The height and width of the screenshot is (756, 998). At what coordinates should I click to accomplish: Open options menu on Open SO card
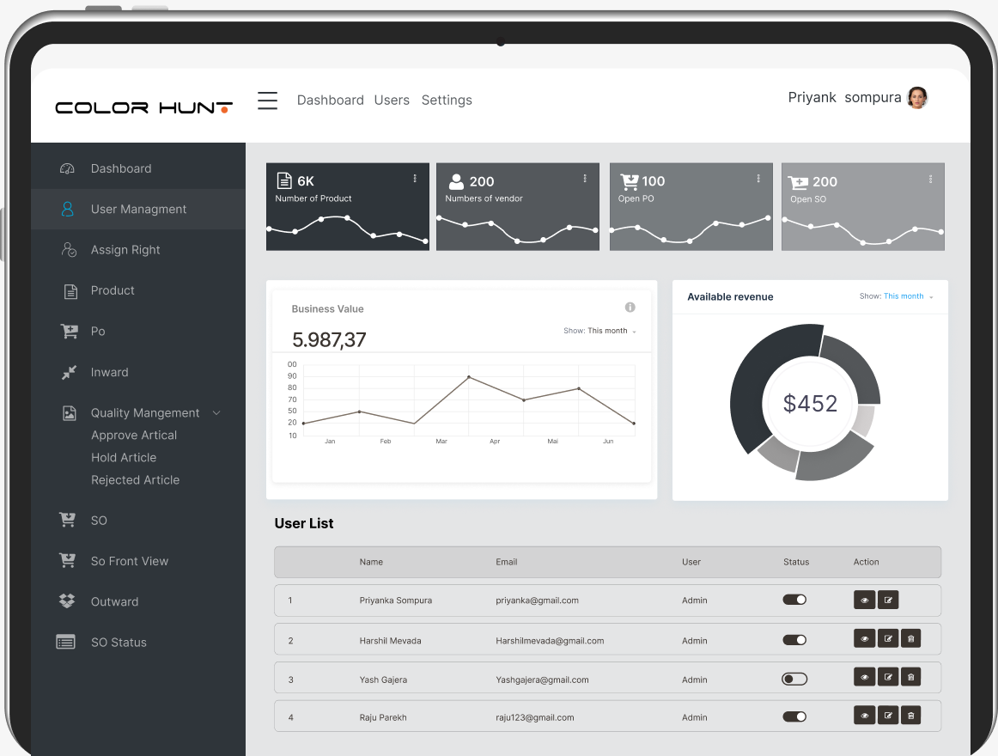click(930, 180)
